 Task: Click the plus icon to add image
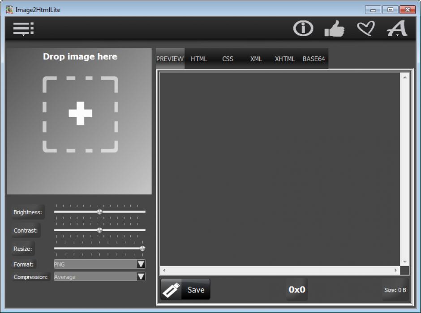pos(81,114)
